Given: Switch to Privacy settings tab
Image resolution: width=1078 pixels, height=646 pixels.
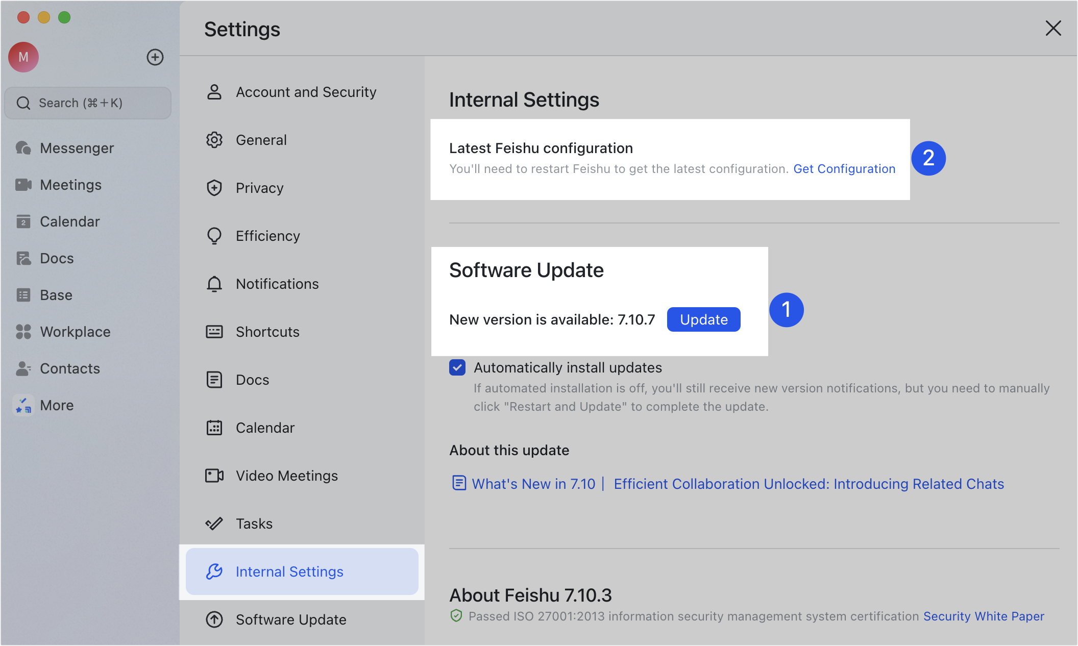Looking at the screenshot, I should tap(259, 188).
